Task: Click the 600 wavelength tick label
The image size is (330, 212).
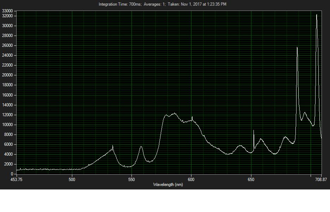Action: tap(191, 180)
